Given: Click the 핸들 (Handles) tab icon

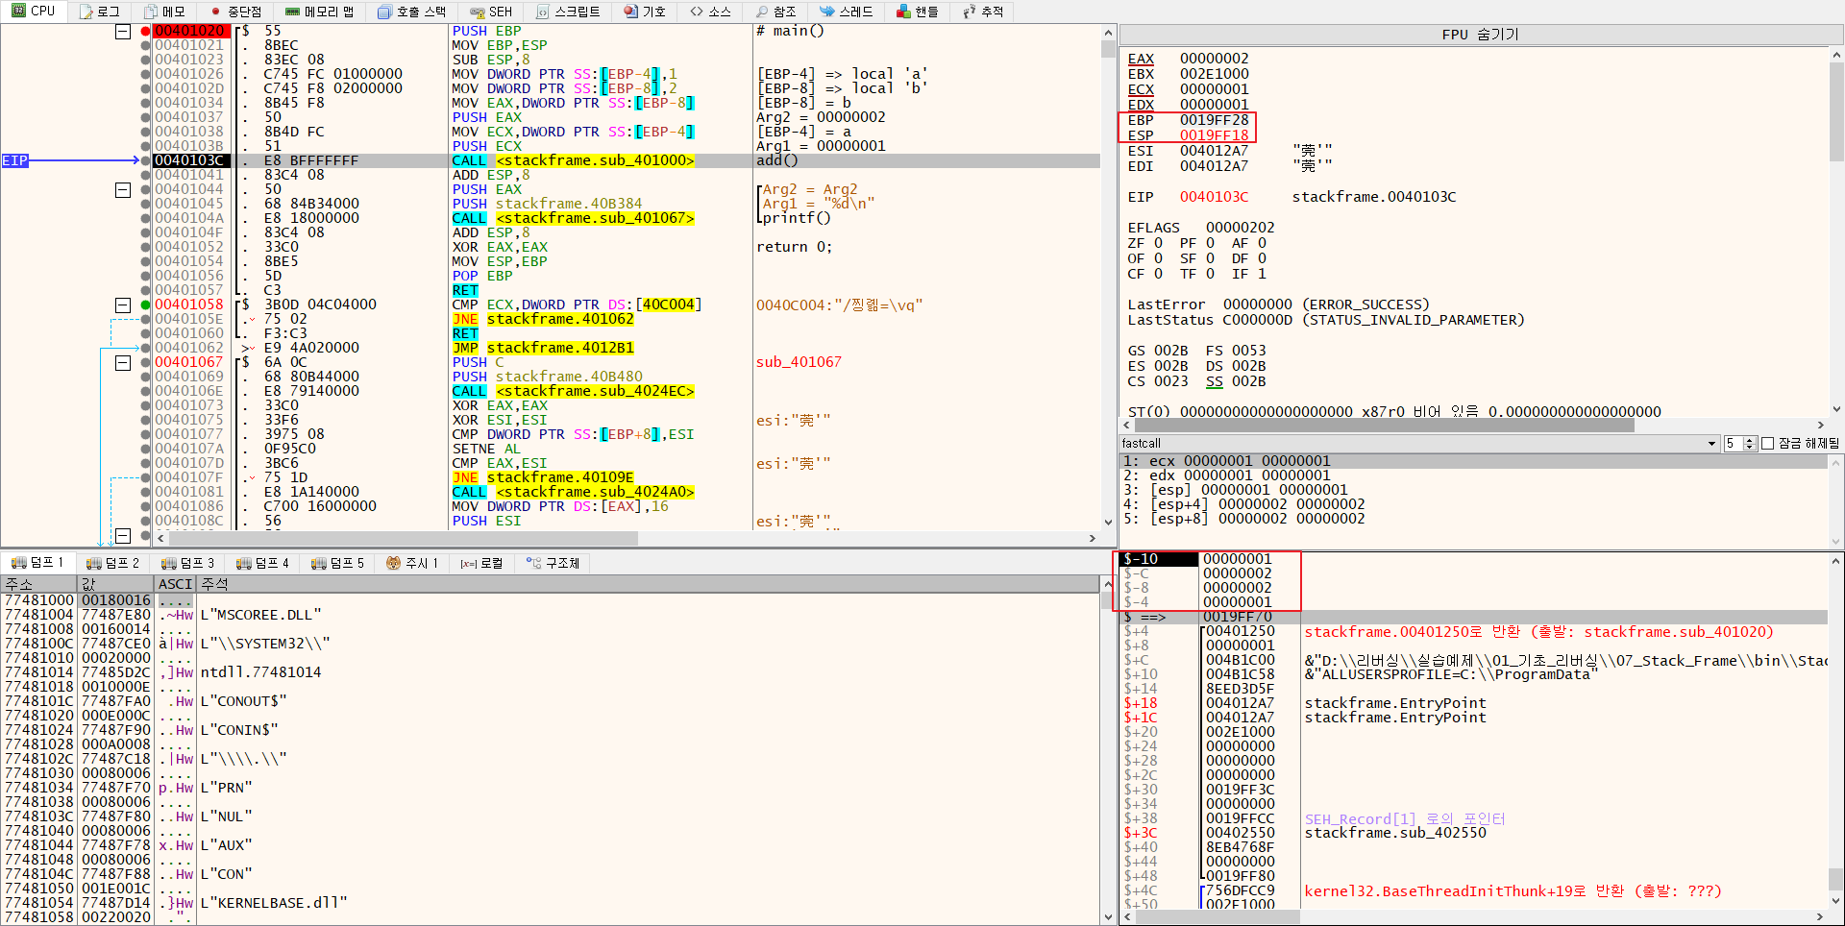Looking at the screenshot, I should point(903,12).
